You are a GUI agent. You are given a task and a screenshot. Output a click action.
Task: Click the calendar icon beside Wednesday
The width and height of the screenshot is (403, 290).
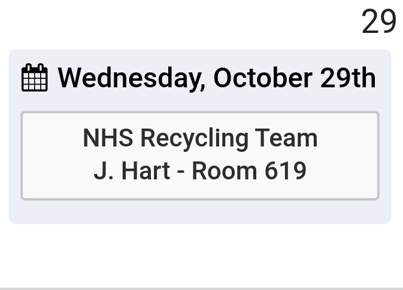tap(34, 78)
